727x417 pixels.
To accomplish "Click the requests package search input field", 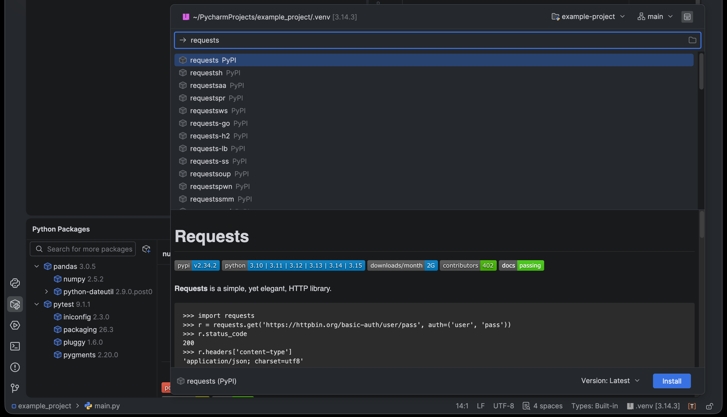I will pos(437,40).
